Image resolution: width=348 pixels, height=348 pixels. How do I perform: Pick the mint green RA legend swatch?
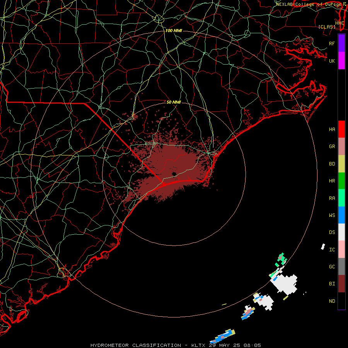[341, 198]
